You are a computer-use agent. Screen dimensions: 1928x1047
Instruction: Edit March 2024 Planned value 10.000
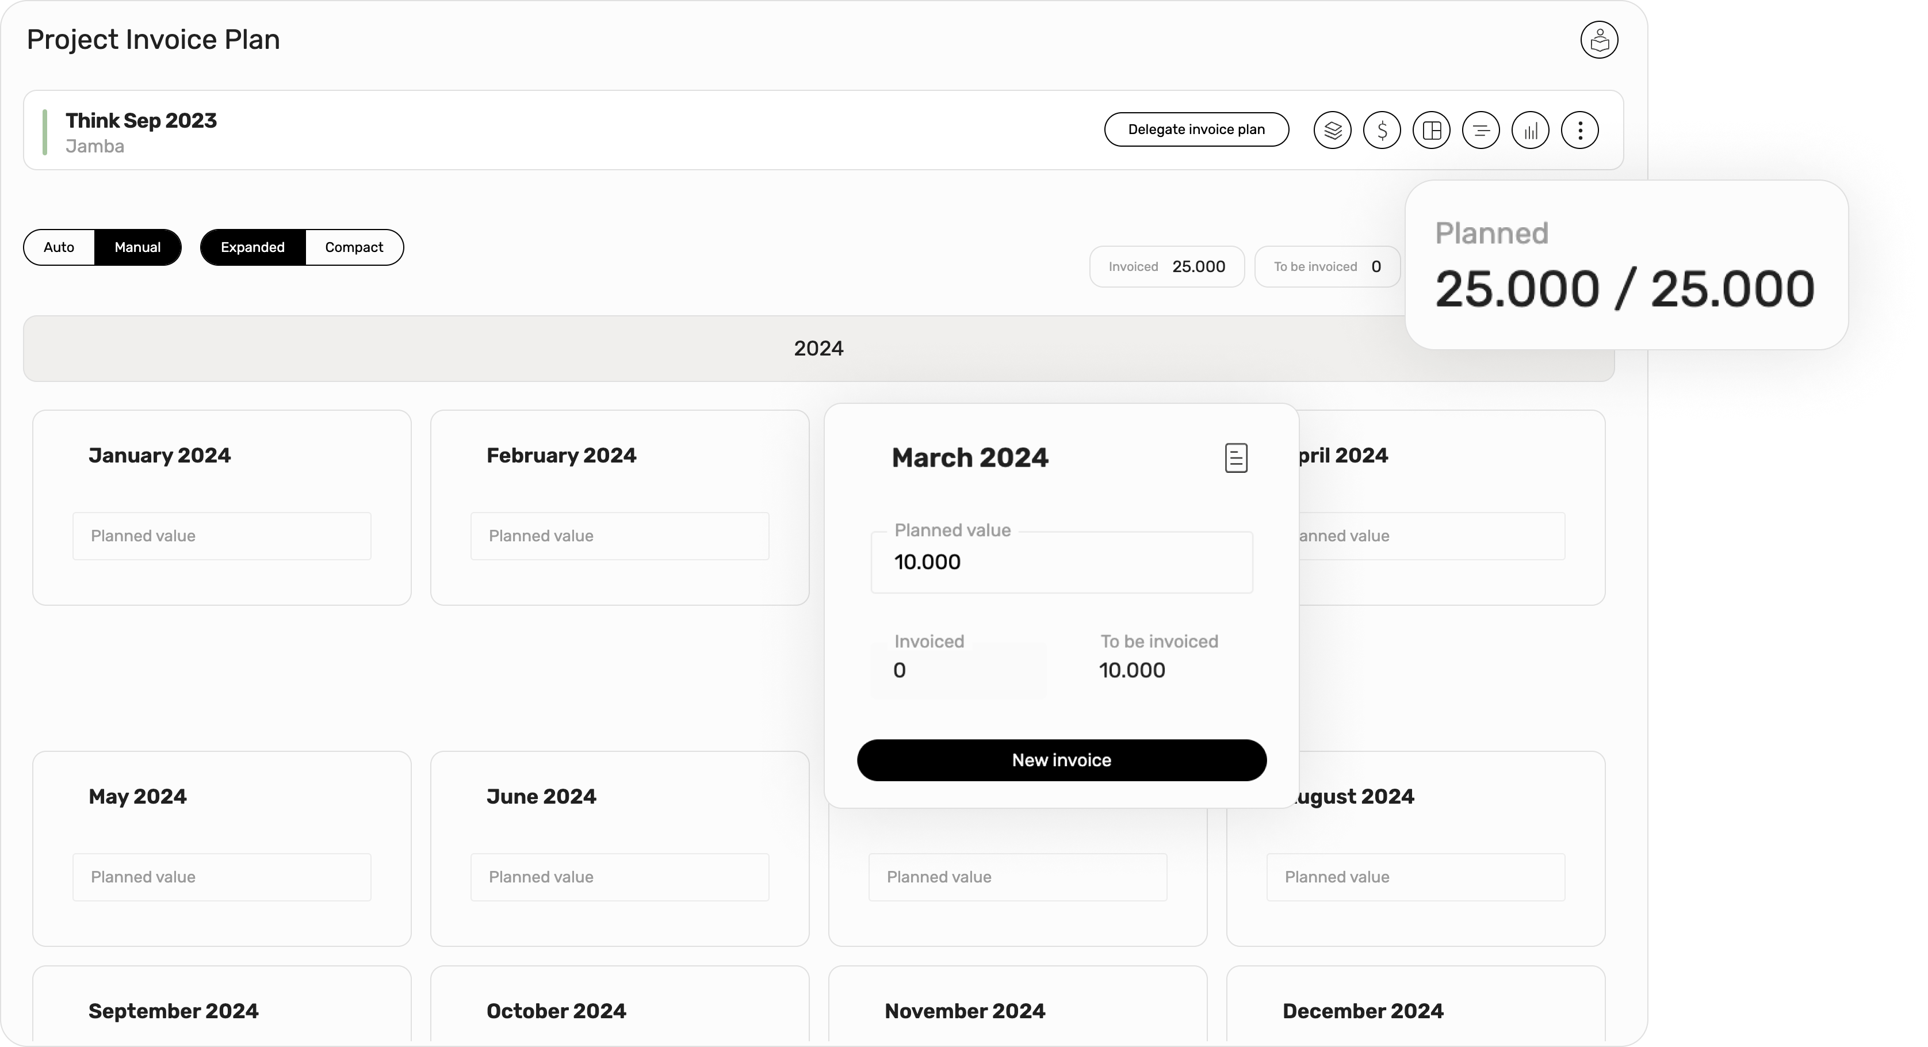pyautogui.click(x=1061, y=562)
